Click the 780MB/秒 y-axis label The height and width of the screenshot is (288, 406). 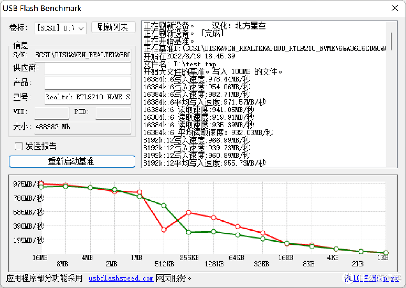[x=29, y=198]
